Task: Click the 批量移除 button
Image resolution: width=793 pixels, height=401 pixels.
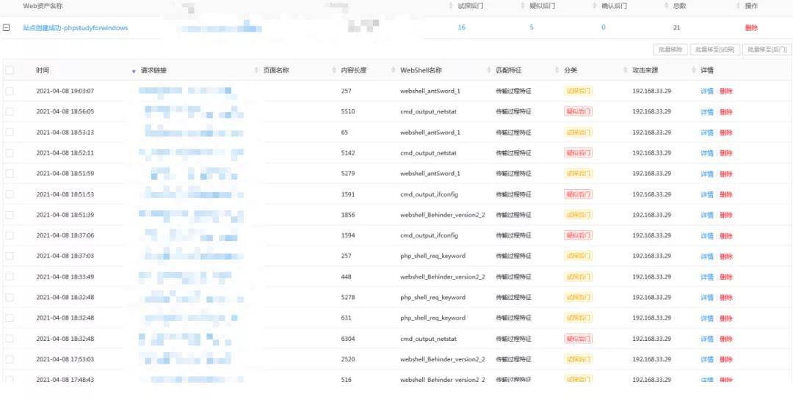Action: 670,50
